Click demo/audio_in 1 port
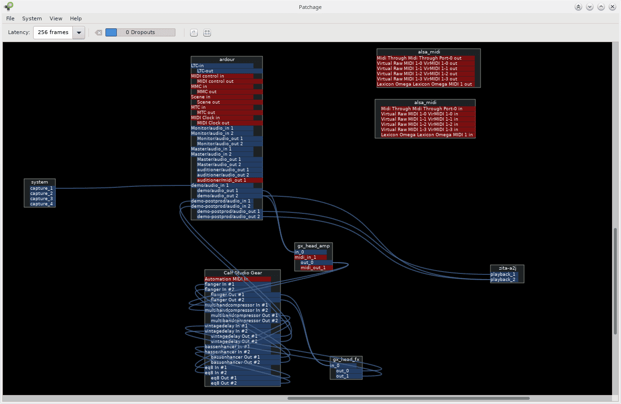This screenshot has width=621, height=404. click(222, 185)
